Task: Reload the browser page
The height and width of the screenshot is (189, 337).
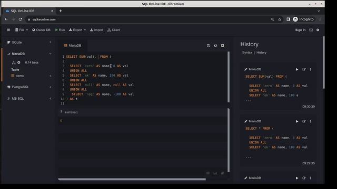Action: coord(21,19)
